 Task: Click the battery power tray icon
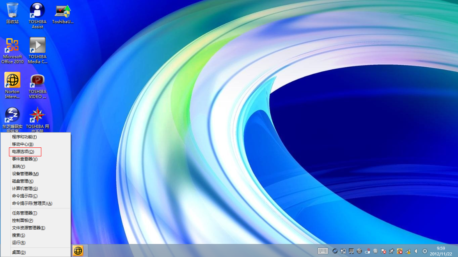[x=343, y=251]
